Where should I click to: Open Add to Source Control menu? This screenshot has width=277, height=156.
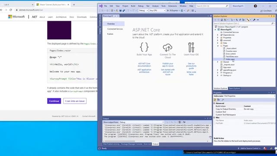[249, 148]
